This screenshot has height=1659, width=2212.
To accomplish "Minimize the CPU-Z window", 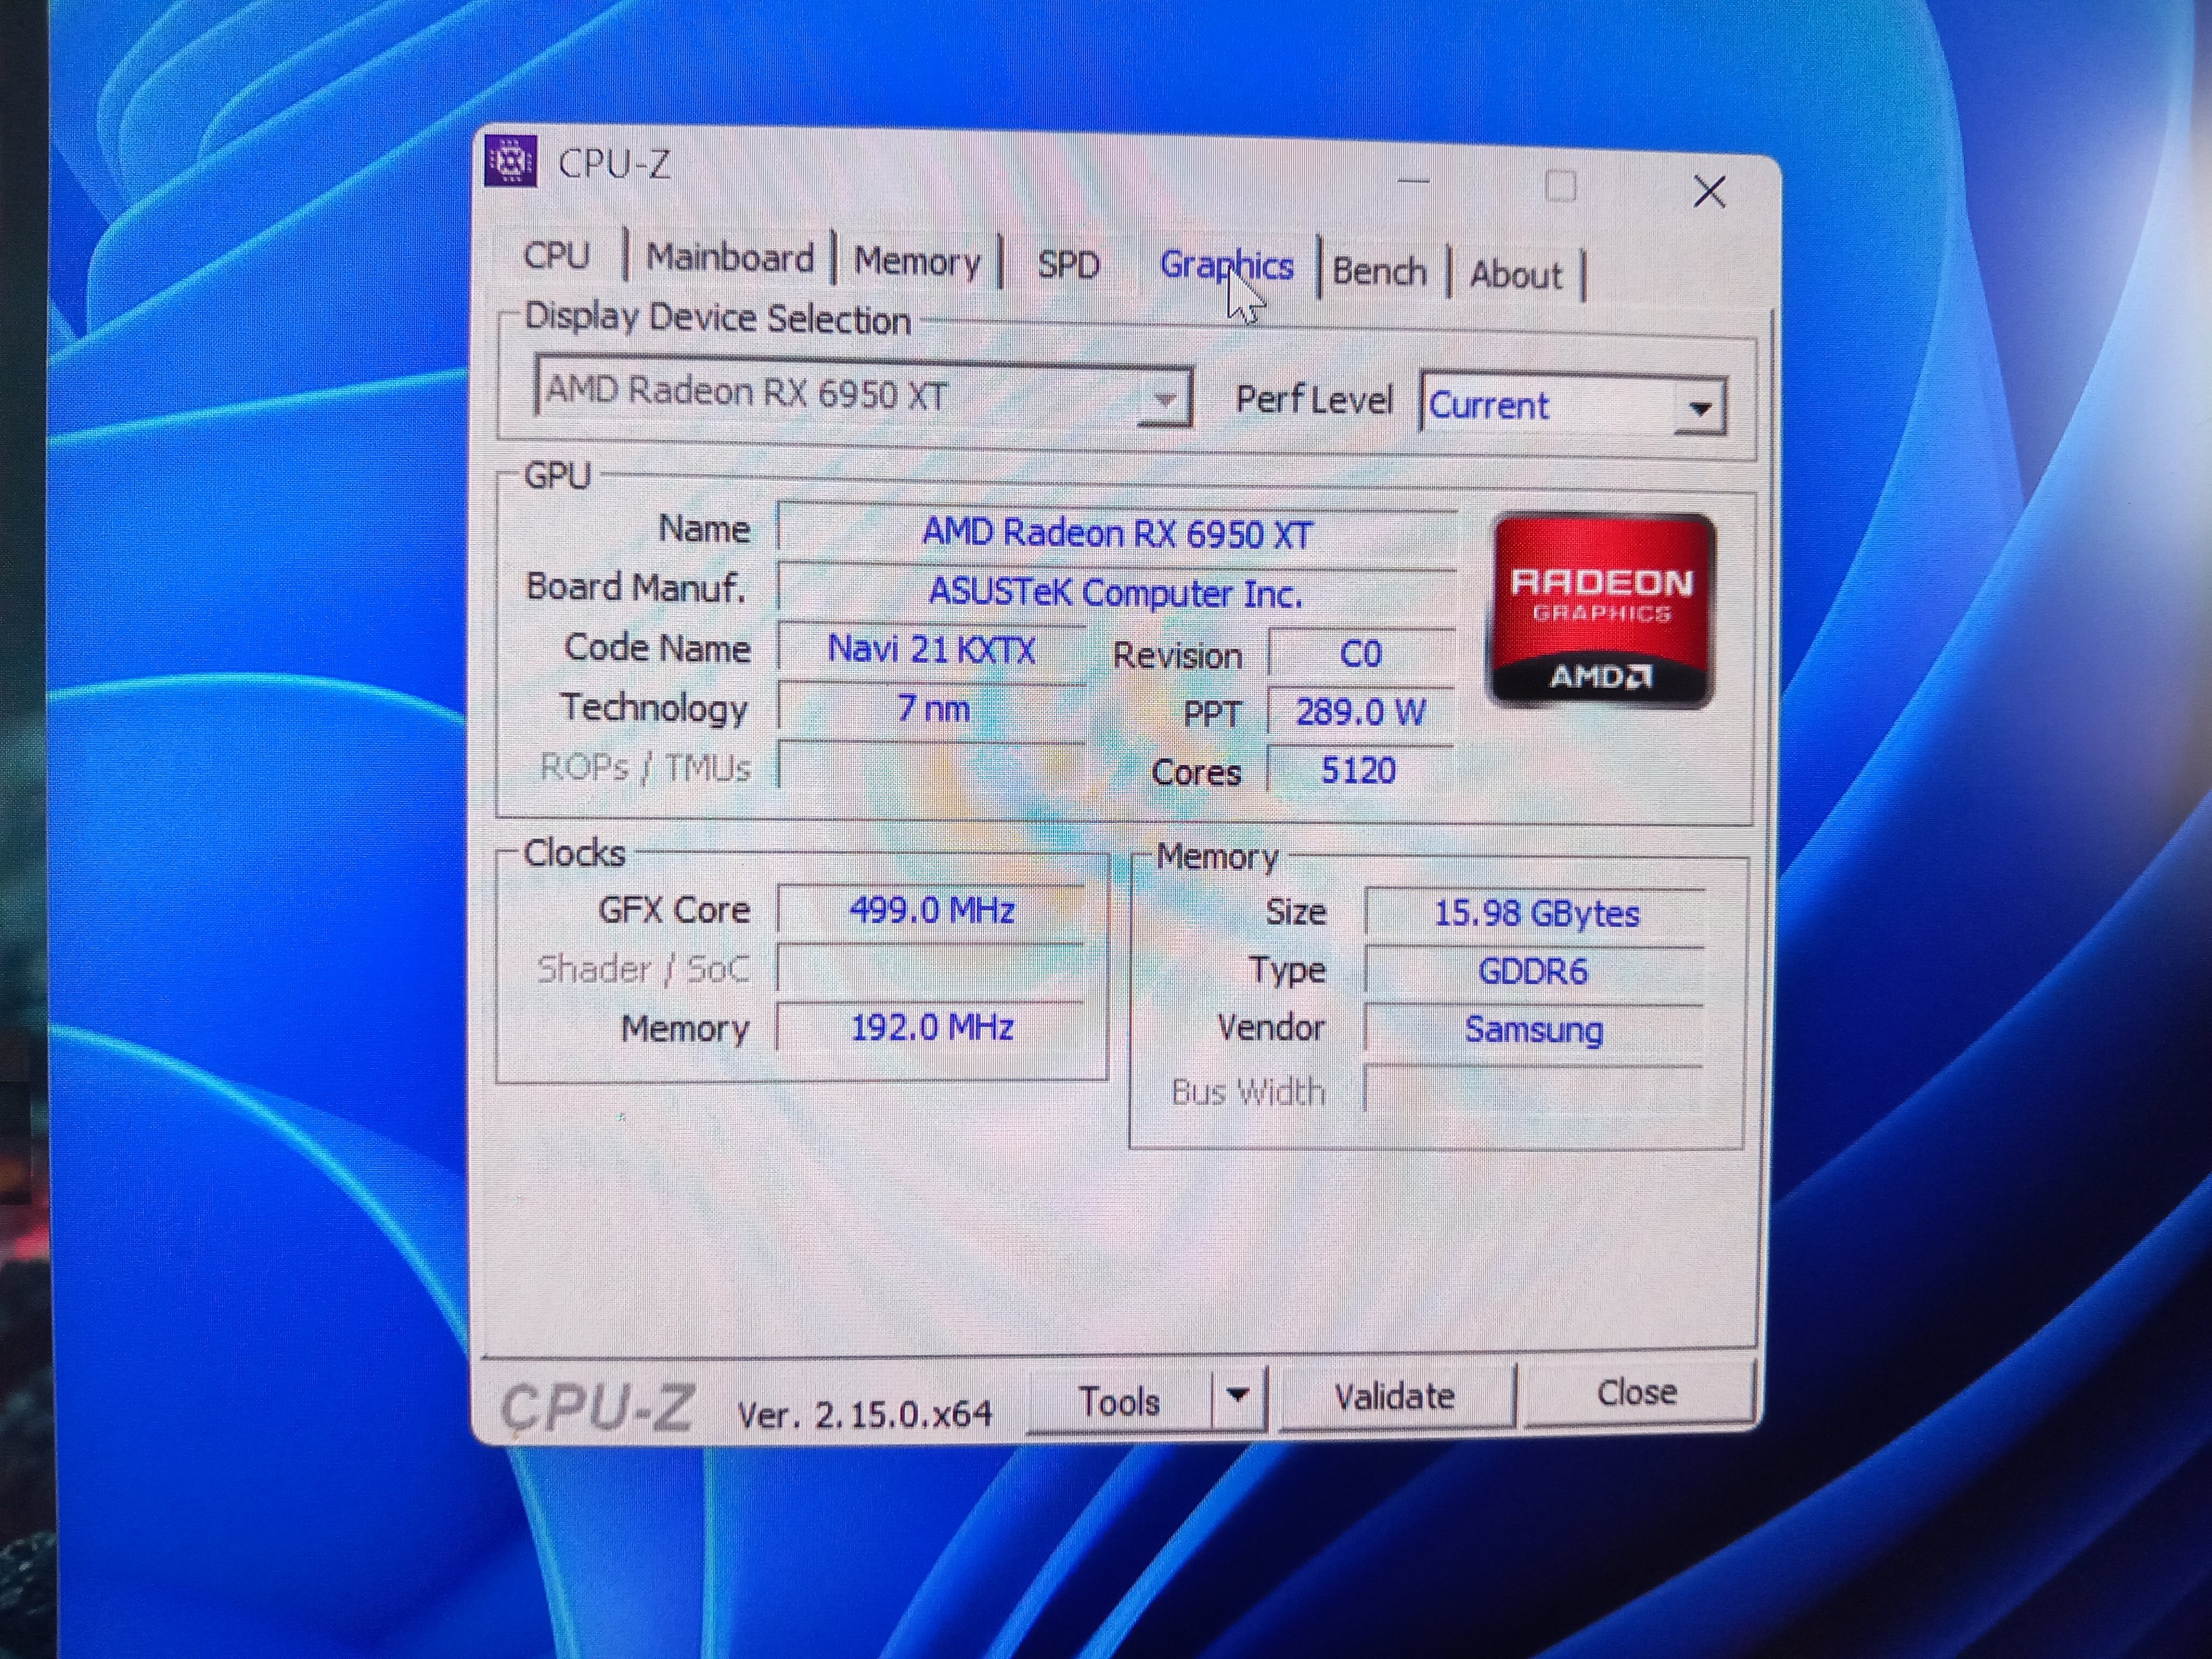I will click(x=1413, y=181).
